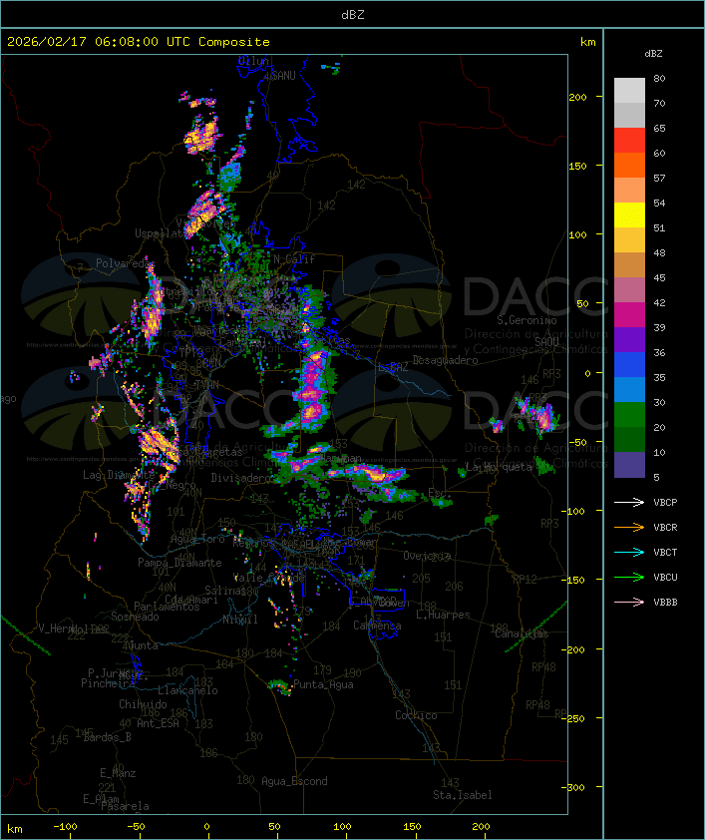
Task: Select the light gray 70-80 dBZ swatch
Action: [x=629, y=91]
